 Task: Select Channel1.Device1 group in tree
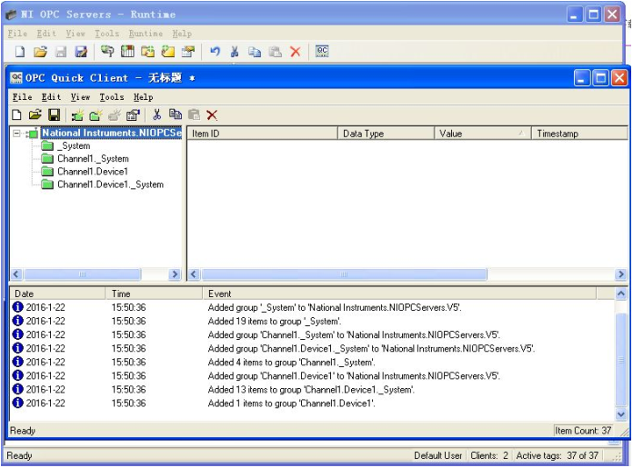click(93, 172)
